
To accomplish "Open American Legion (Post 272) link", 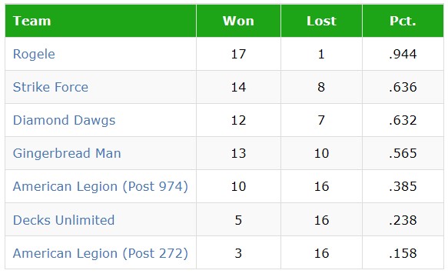I will tap(101, 253).
